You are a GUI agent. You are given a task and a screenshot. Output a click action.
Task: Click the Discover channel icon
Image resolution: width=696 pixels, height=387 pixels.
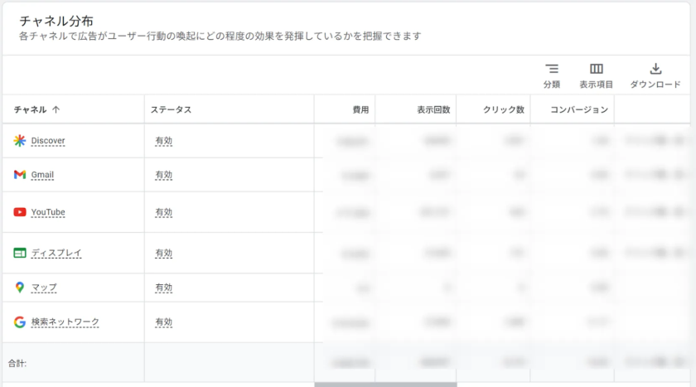20,141
